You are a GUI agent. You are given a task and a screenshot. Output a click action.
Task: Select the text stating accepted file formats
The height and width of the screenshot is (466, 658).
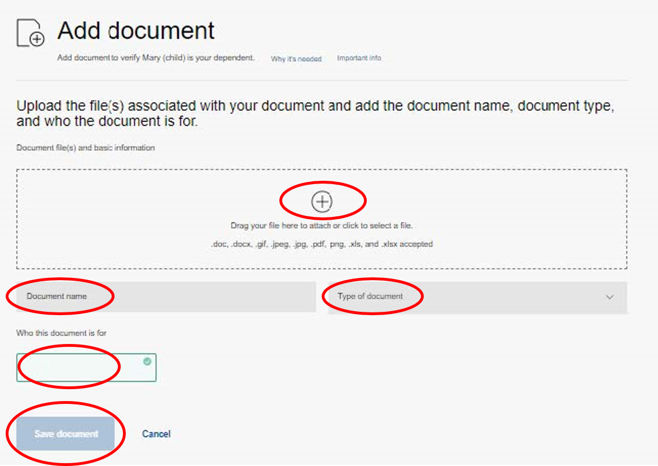pyautogui.click(x=322, y=244)
